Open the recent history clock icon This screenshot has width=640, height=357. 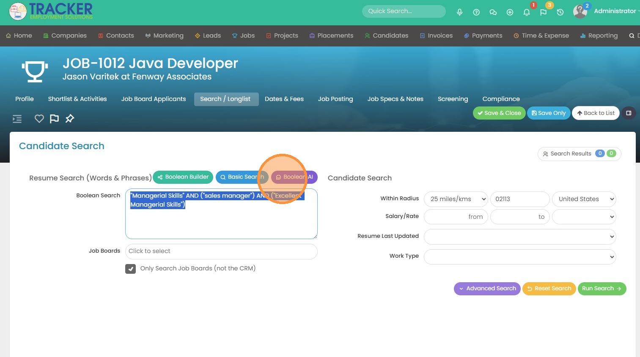[560, 12]
